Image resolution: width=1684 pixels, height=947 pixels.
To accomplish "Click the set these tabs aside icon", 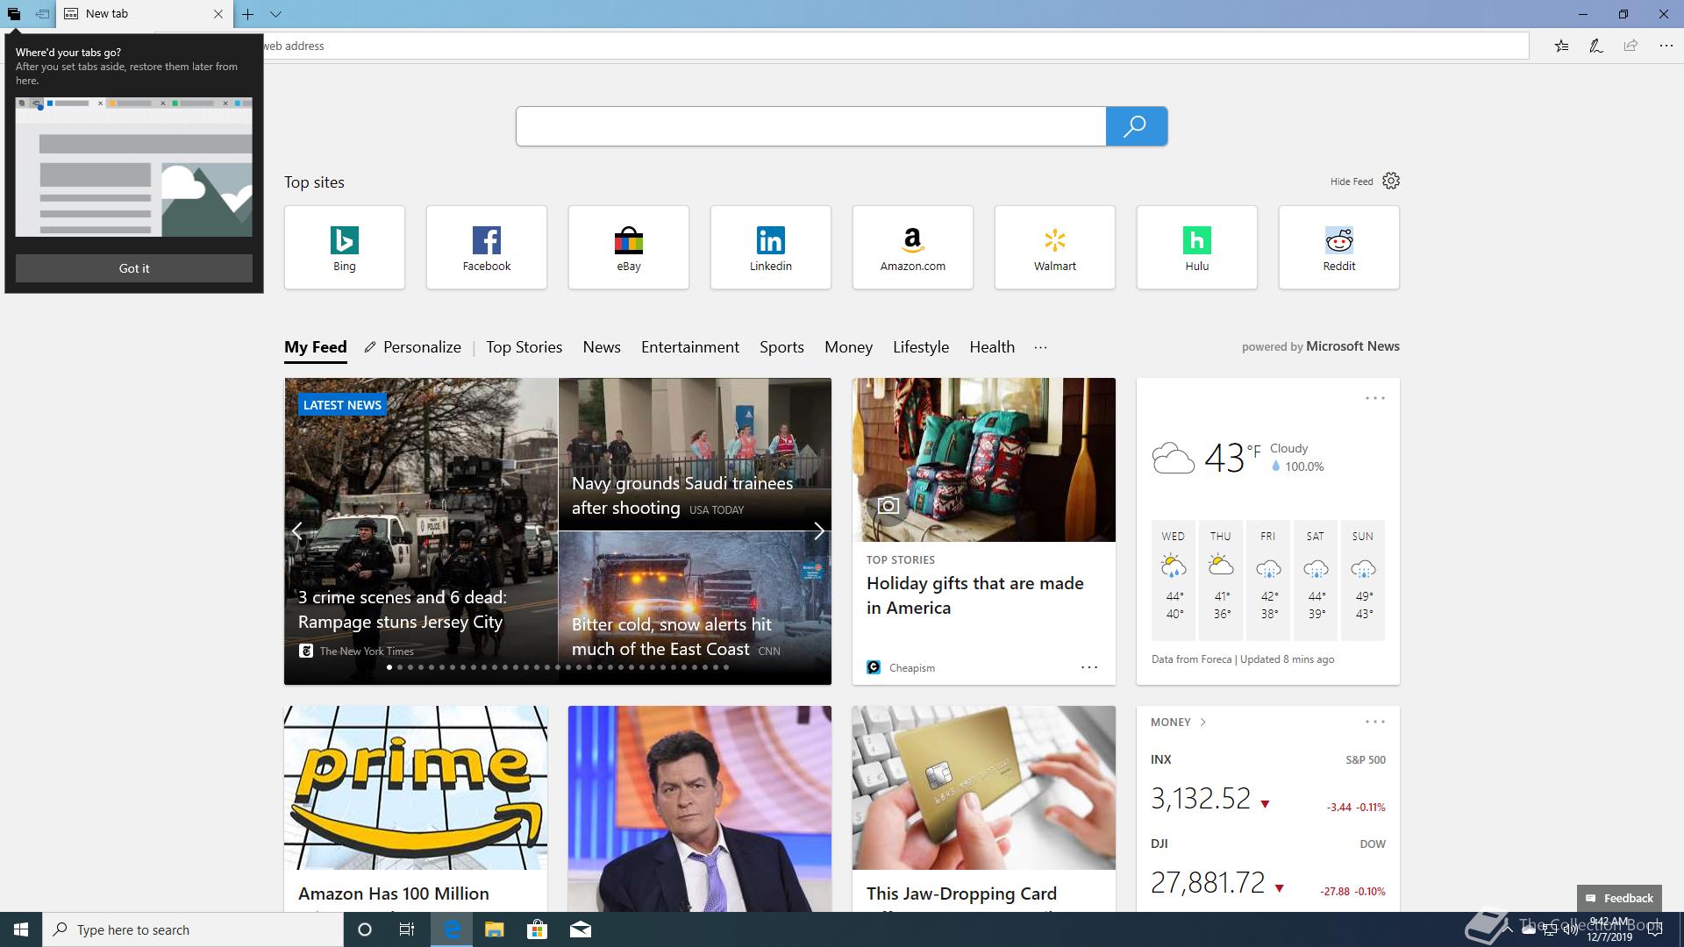I will (x=42, y=14).
